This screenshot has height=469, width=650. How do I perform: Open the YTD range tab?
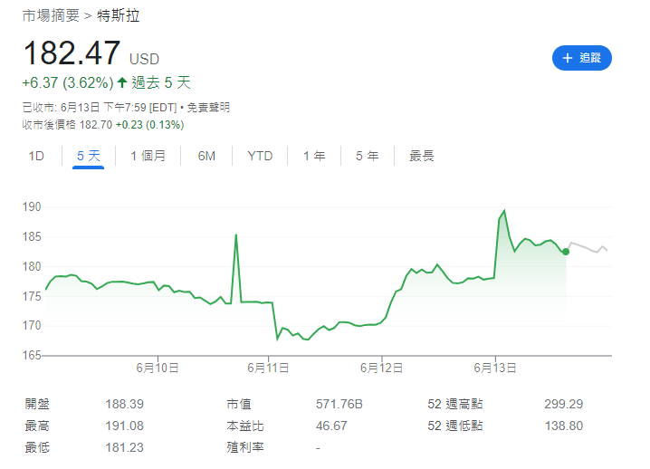[x=260, y=156]
